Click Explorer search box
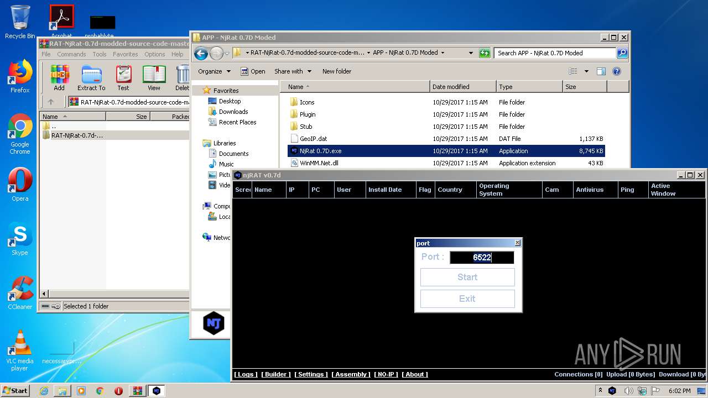 click(555, 53)
